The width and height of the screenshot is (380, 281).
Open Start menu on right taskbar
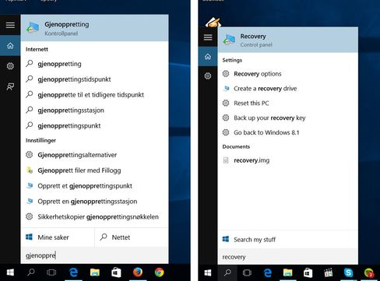(x=208, y=273)
